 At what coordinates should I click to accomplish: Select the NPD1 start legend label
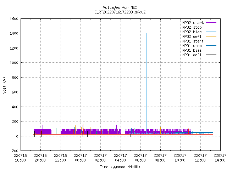click(193, 41)
